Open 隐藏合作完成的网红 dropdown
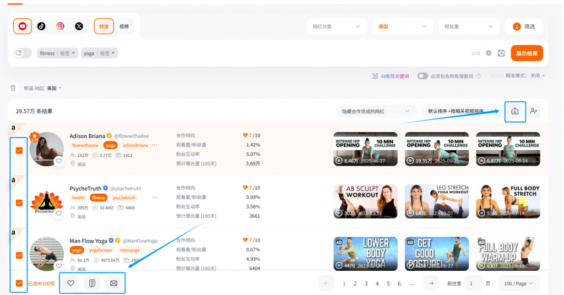 tap(376, 111)
